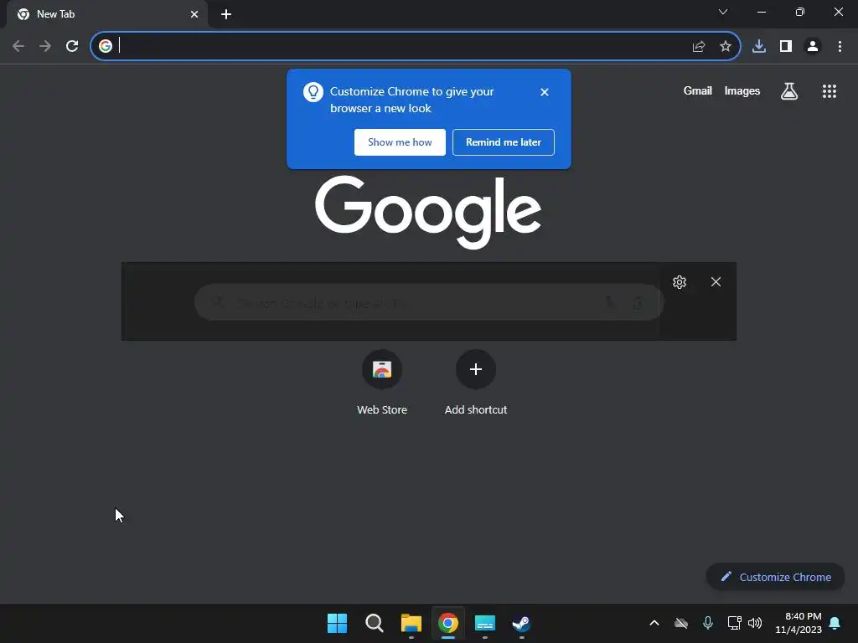Viewport: 858px width, 643px height.
Task: Open the Windows Start menu
Action: (x=337, y=623)
